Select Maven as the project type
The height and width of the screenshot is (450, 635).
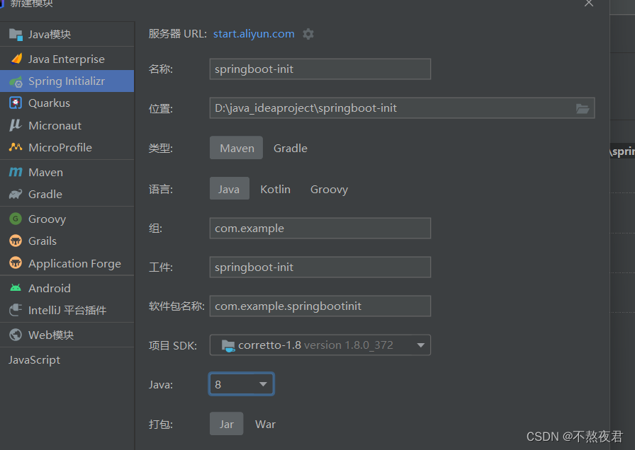(x=237, y=148)
